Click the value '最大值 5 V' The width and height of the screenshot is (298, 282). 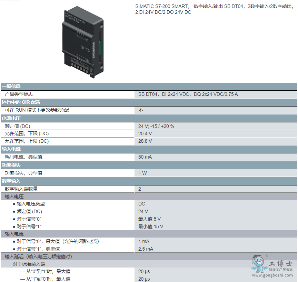(x=149, y=219)
